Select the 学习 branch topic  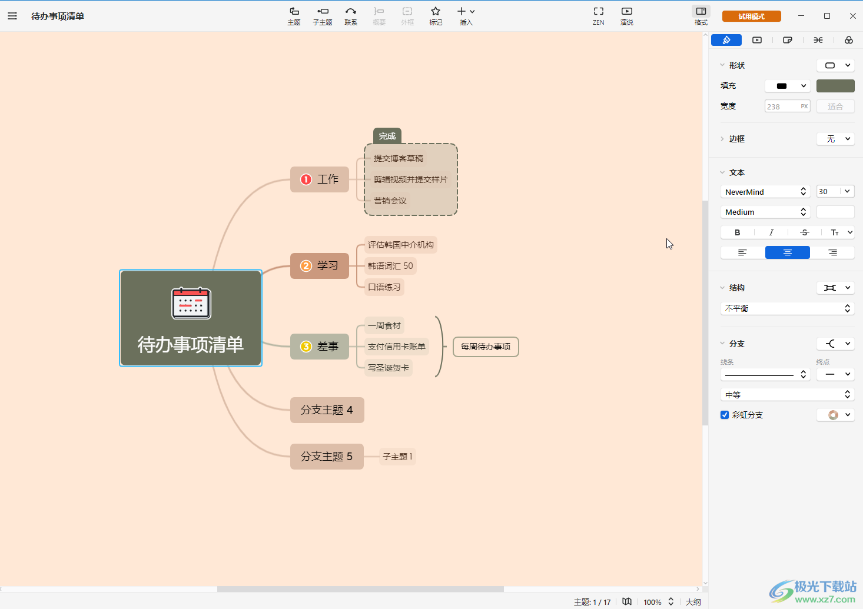(x=320, y=266)
